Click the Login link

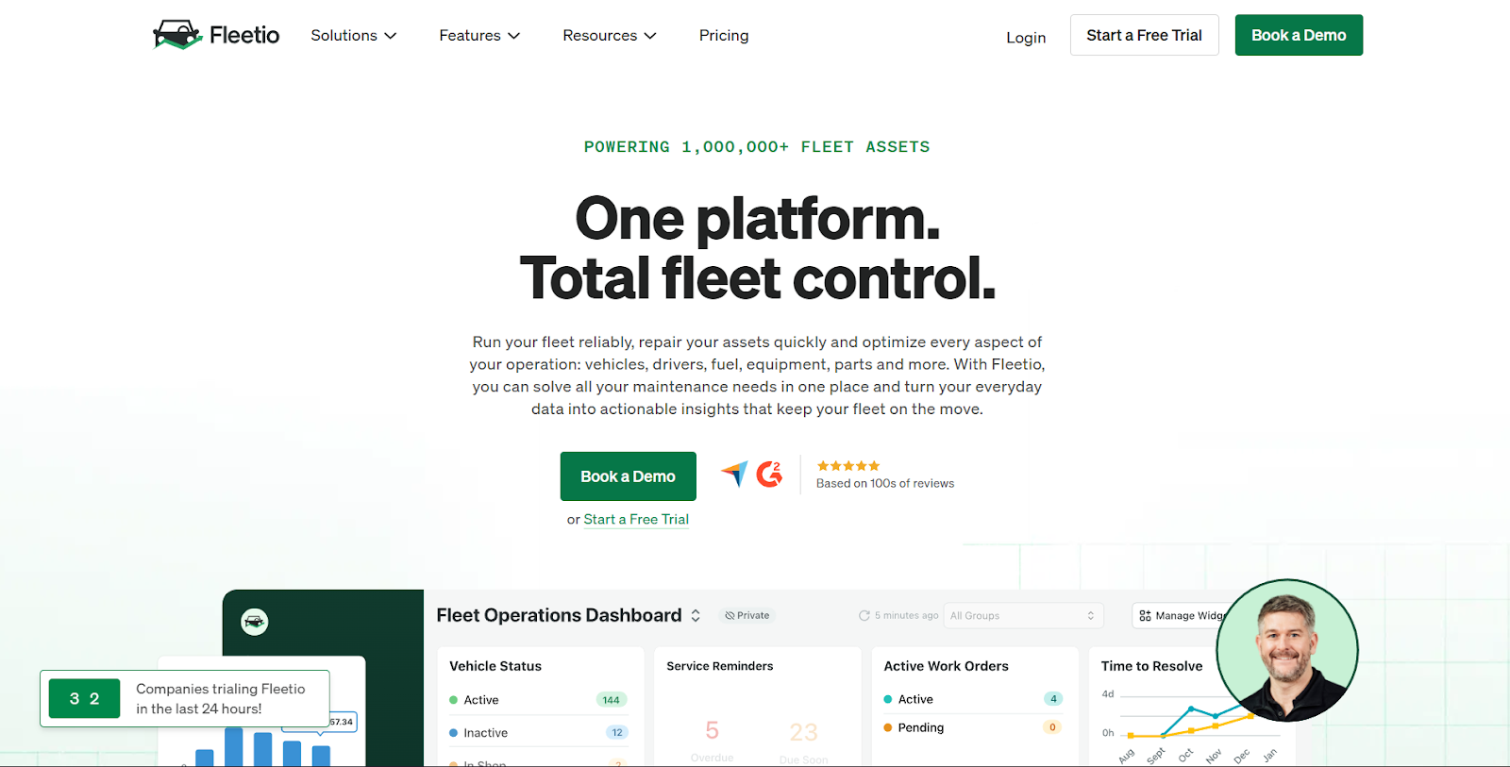1026,37
